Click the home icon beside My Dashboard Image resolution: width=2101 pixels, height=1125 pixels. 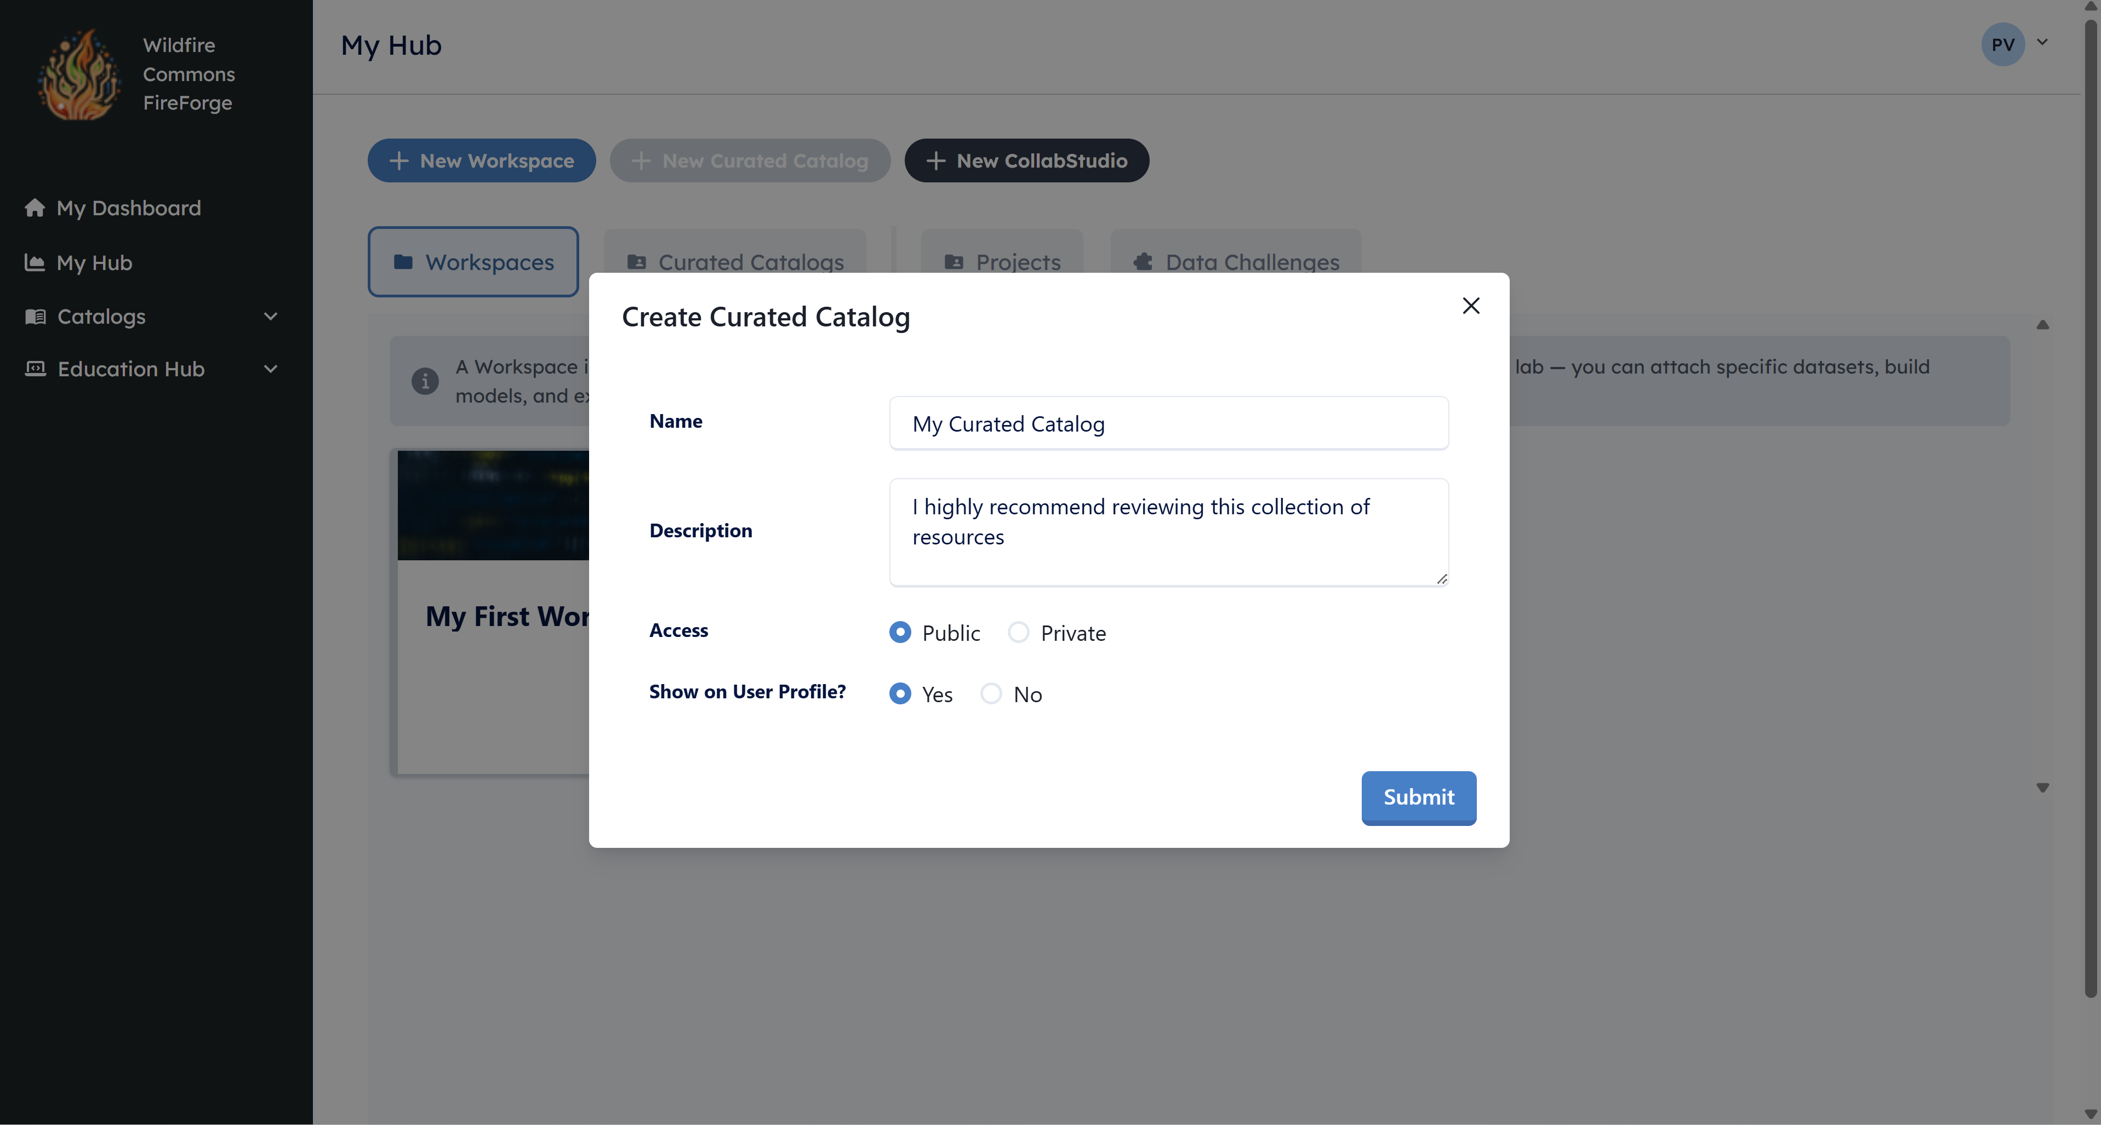35,208
